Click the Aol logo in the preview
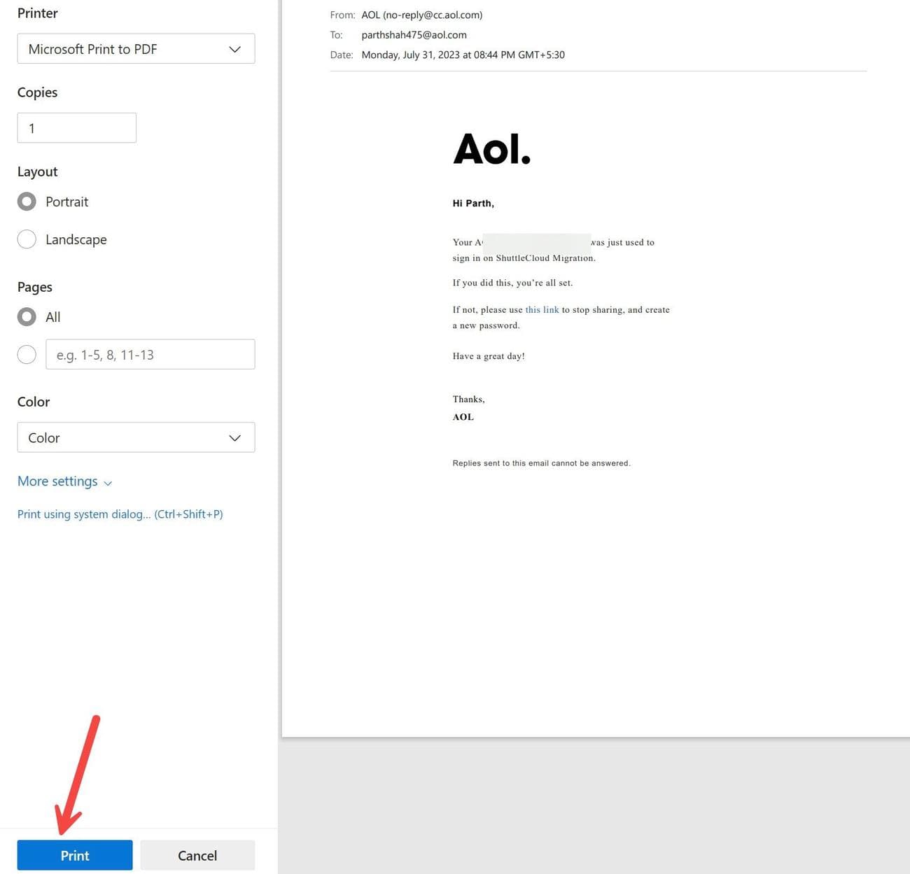The width and height of the screenshot is (910, 874). tap(491, 148)
